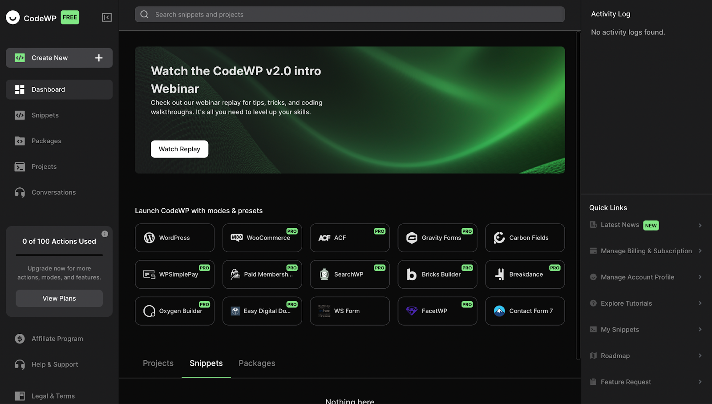Click the main content vertical scrollbar
Viewport: 712px width, 404px height.
[578, 196]
